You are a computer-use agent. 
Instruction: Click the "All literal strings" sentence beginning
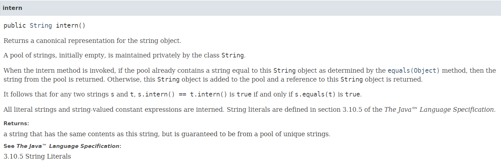click(x=29, y=110)
